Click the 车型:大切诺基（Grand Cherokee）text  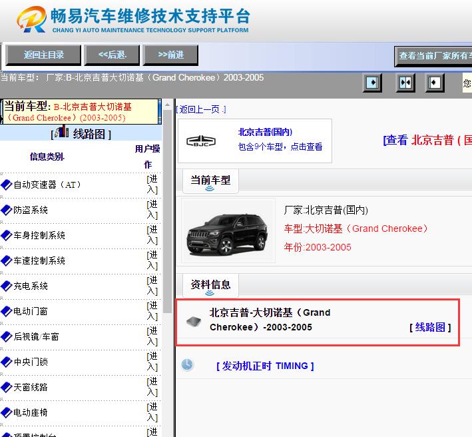(x=355, y=228)
